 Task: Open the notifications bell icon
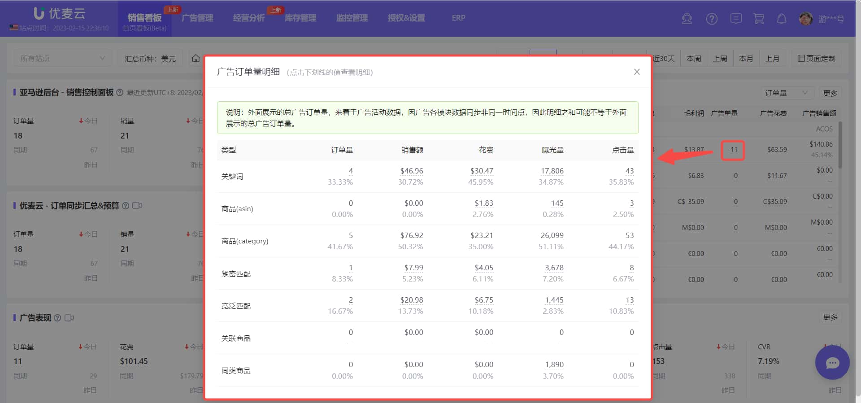coord(782,19)
